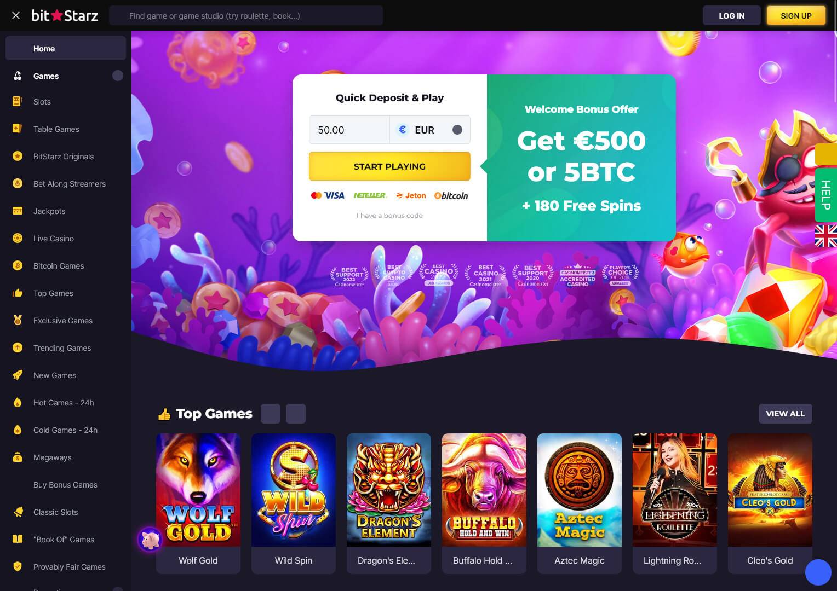The width and height of the screenshot is (837, 591).
Task: Click 'I have a bonus code' link
Action: pos(389,216)
